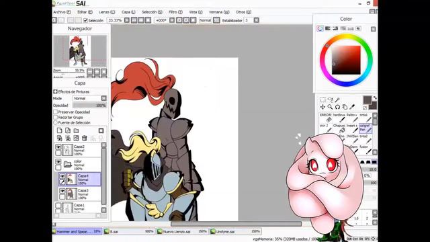Create a new layer folder

[x=76, y=130]
